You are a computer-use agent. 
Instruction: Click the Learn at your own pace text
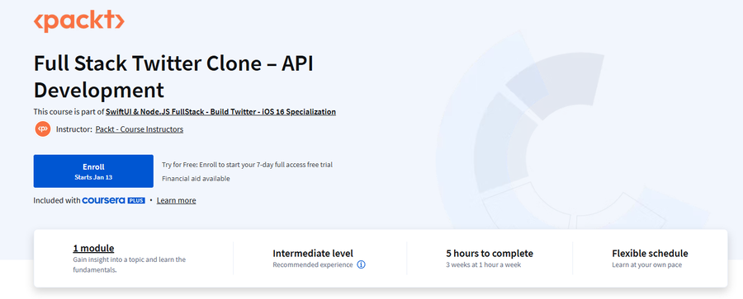point(646,265)
